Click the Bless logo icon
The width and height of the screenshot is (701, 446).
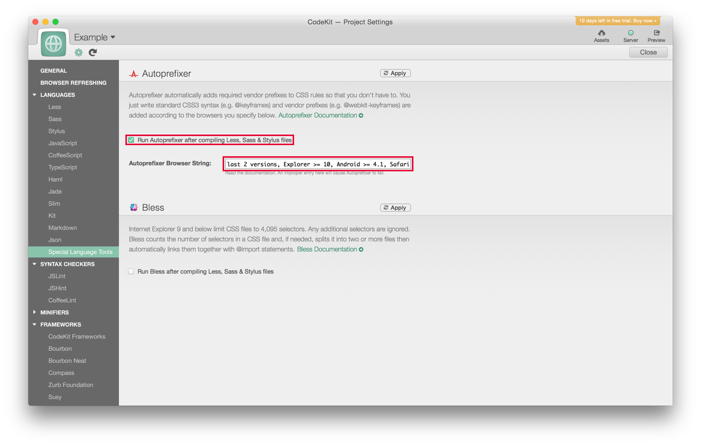133,208
